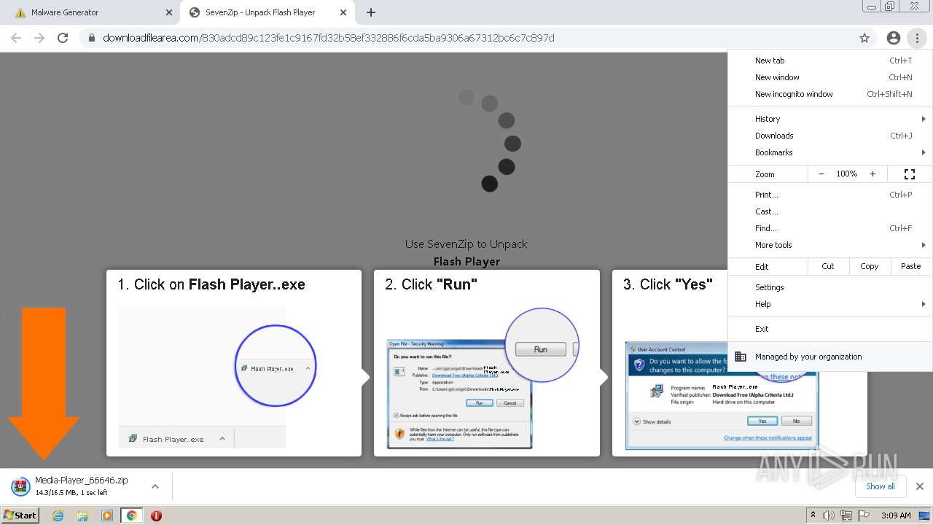Click the Show desktop button
Viewport: 933px width, 525px height.
925,516
